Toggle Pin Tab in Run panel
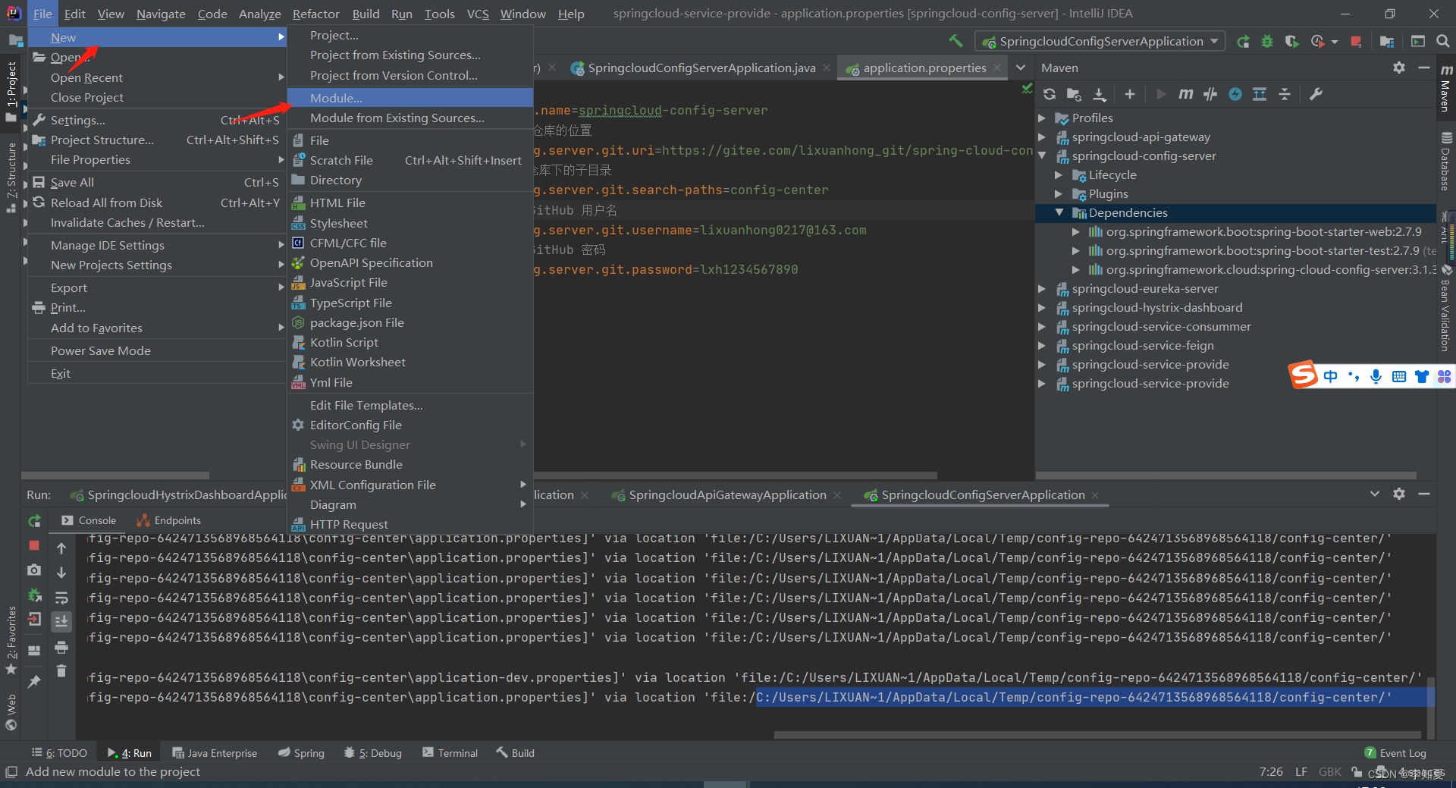1456x788 pixels. click(34, 682)
